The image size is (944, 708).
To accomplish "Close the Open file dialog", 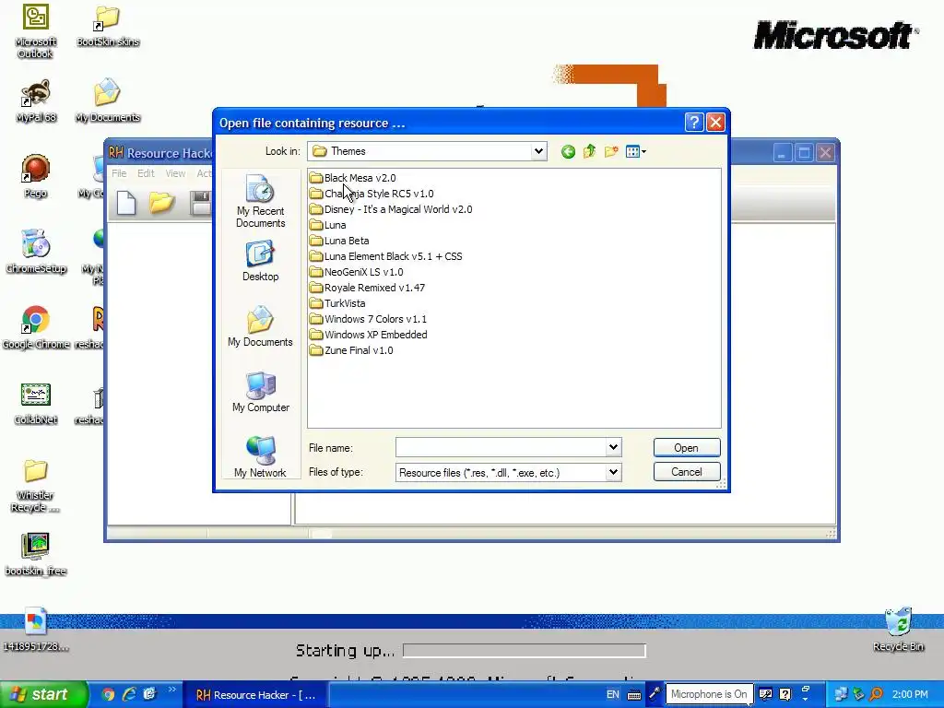I will click(715, 123).
